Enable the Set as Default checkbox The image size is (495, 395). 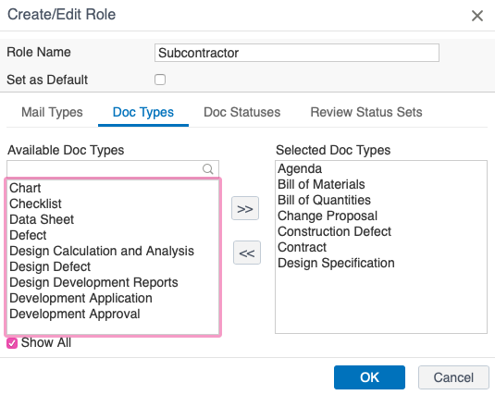point(160,80)
